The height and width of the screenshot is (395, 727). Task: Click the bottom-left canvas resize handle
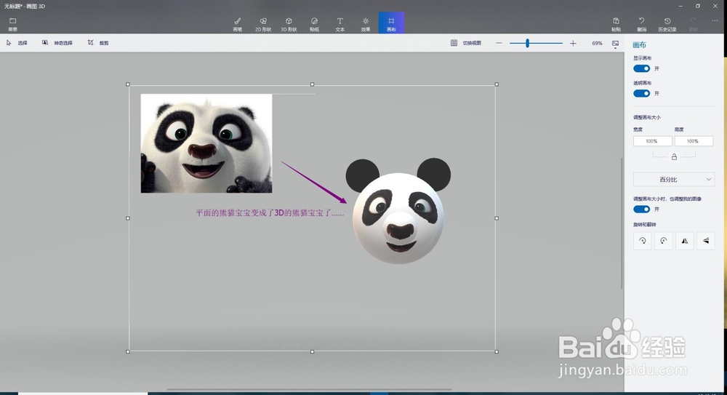[128, 352]
